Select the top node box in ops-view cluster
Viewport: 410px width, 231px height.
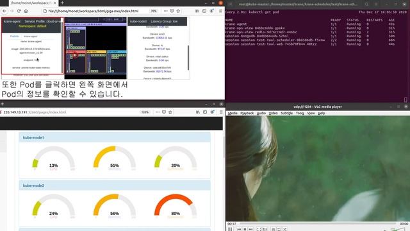click(76, 38)
